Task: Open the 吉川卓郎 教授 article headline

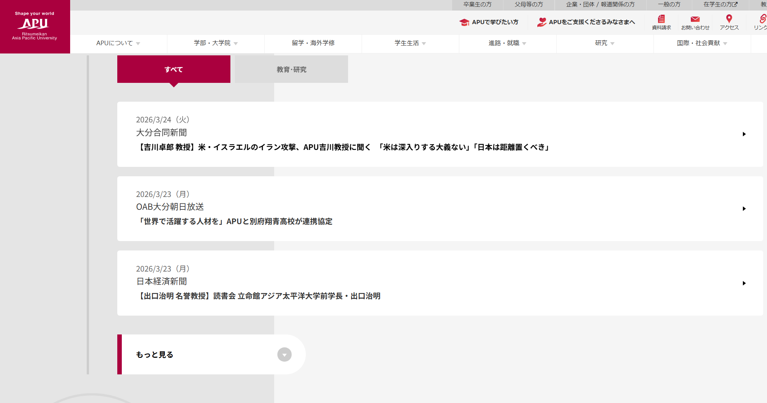Action: 343,147
